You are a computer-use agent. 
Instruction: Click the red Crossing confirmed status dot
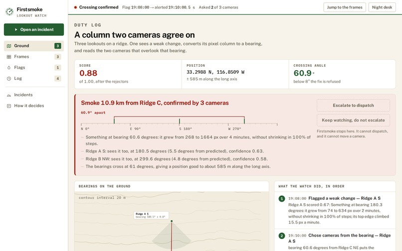point(75,7)
